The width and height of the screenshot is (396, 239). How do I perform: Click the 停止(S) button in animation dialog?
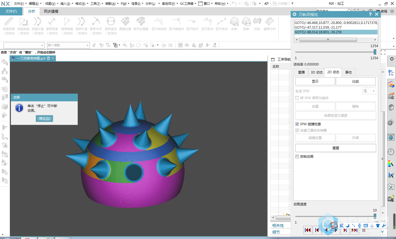pos(44,119)
